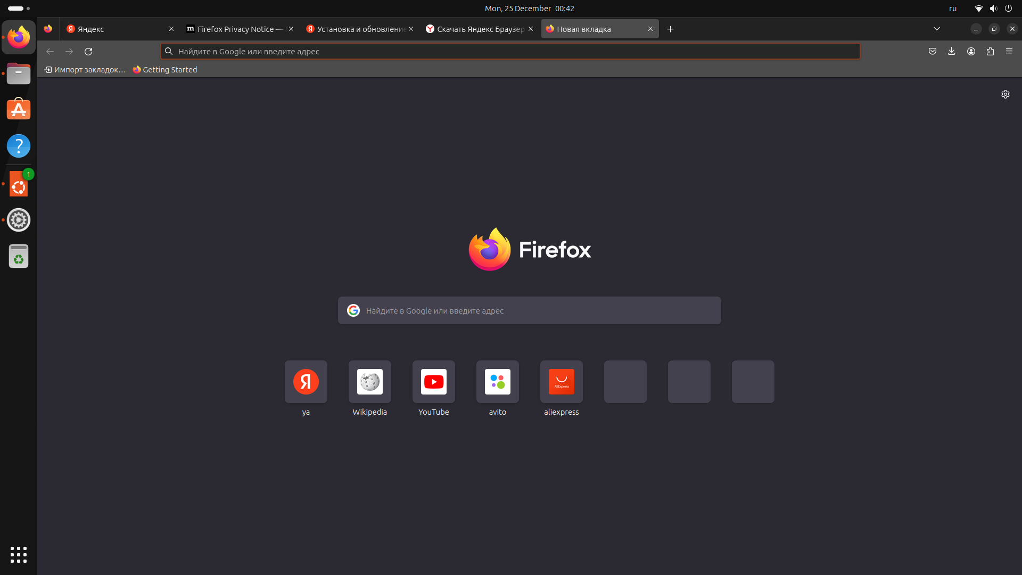Open the Extensions panel
This screenshot has width=1022, height=575.
[x=990, y=52]
